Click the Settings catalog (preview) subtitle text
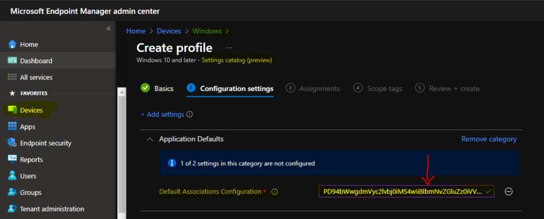 [236, 60]
